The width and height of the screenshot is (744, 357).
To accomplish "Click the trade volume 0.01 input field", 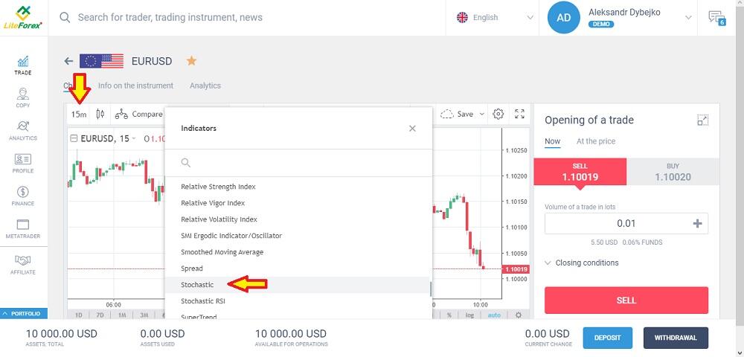I will click(626, 223).
